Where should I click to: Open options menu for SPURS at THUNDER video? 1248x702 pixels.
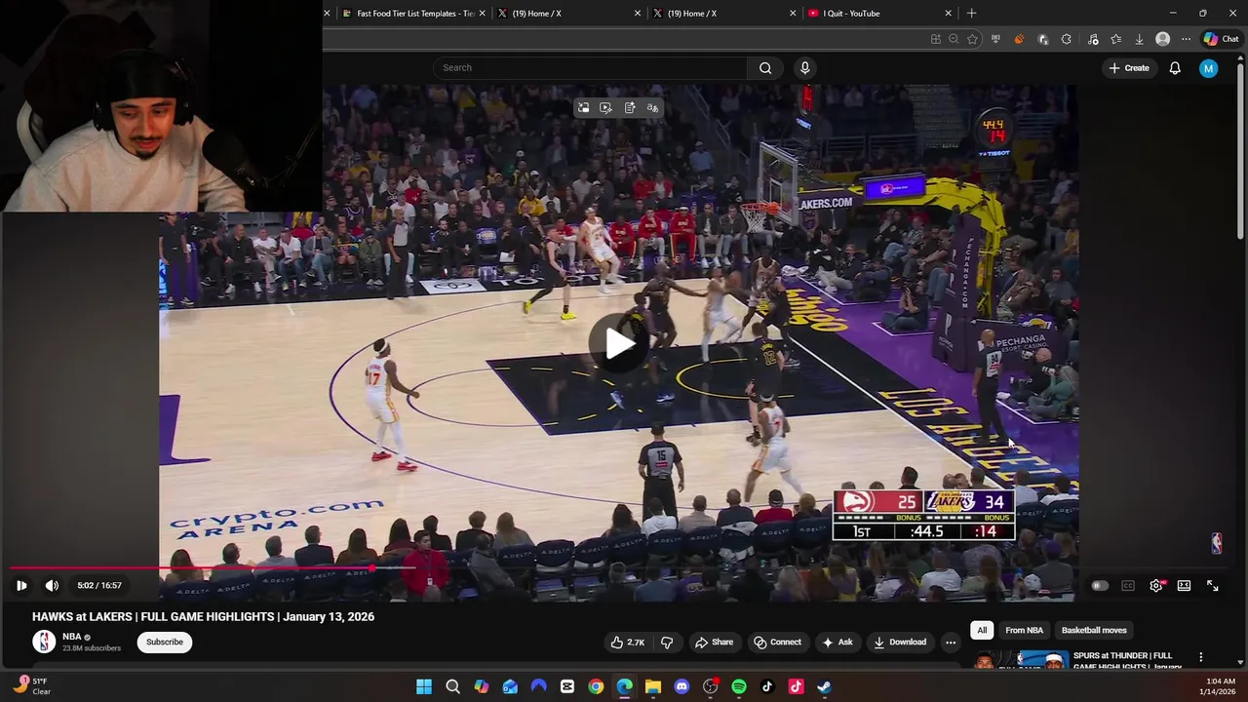pos(1201,657)
